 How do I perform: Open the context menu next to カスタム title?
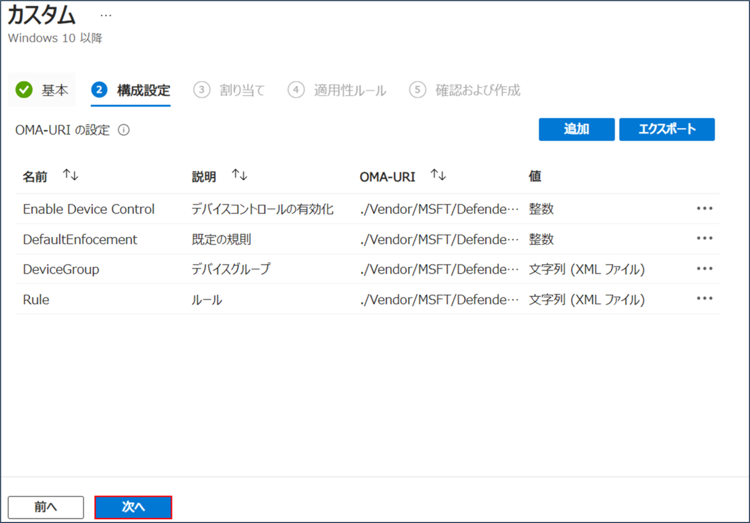coord(105,15)
